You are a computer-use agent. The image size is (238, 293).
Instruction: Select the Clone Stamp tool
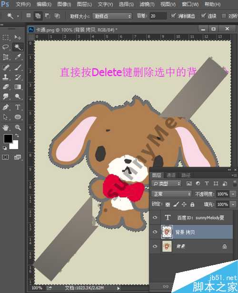6,77
